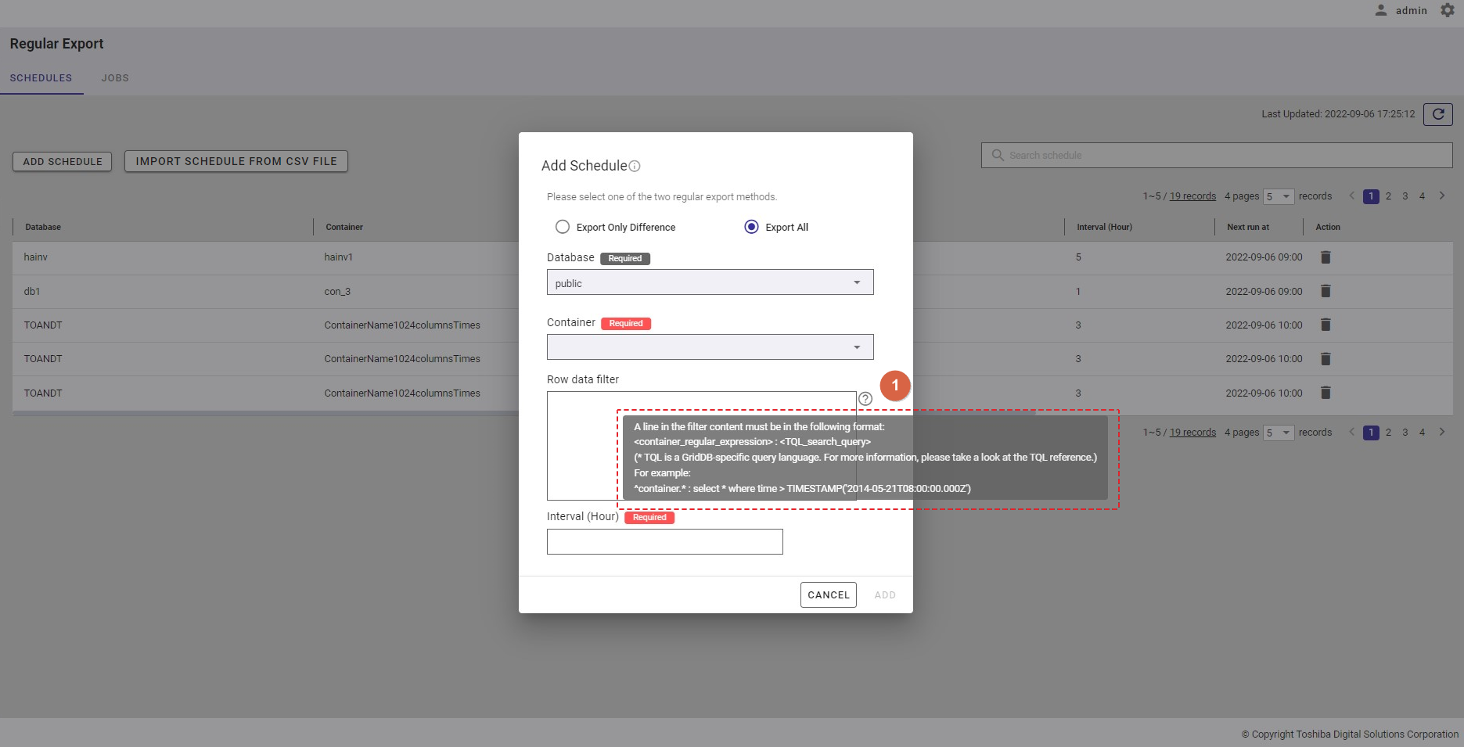Click the Search schedule input field
The height and width of the screenshot is (747, 1464).
click(1217, 155)
